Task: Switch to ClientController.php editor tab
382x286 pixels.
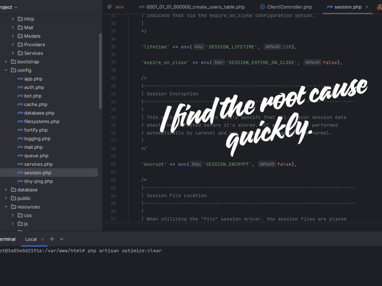Action: coord(286,7)
